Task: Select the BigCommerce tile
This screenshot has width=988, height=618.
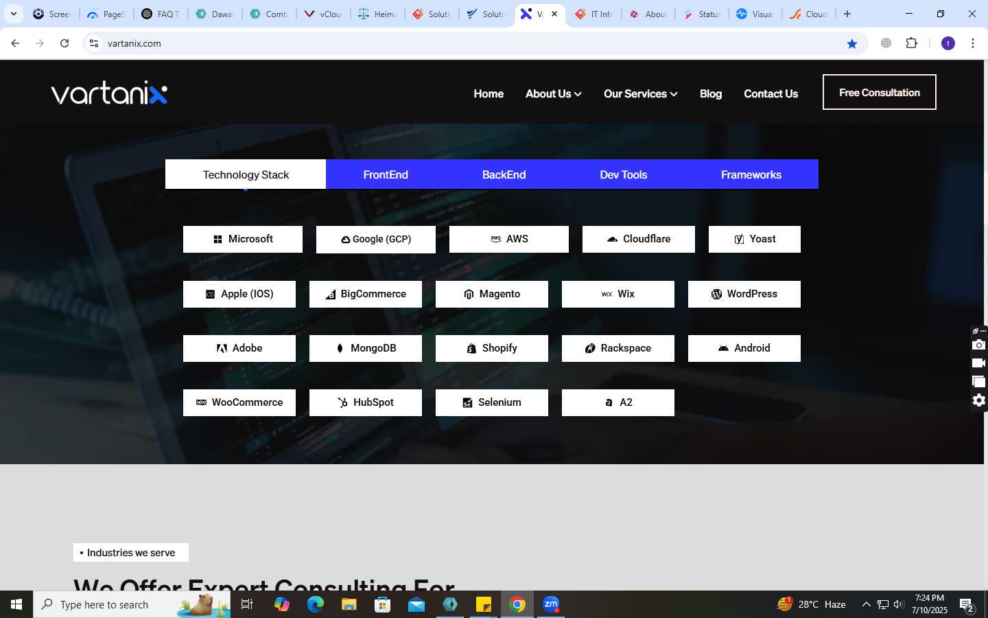Action: coord(366,294)
